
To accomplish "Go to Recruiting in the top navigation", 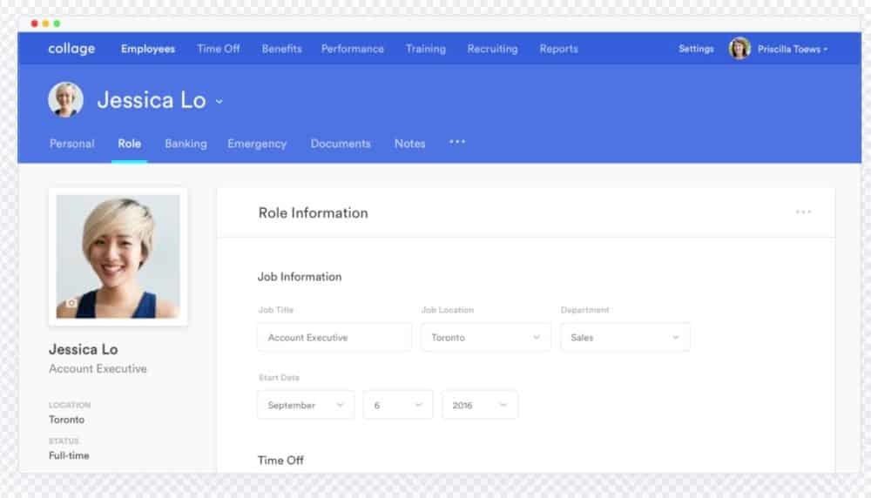I will (x=492, y=49).
